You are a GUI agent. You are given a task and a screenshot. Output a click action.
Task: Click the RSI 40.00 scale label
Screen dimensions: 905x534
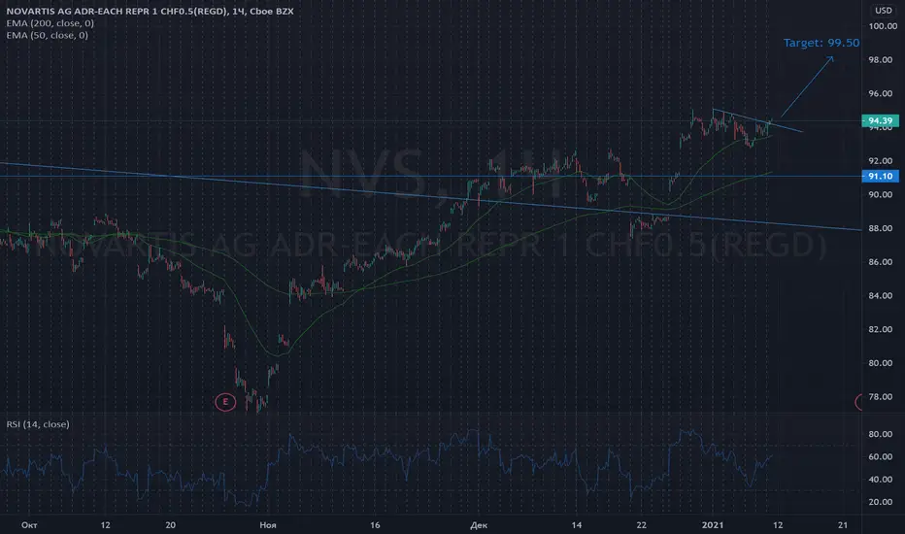coord(881,480)
